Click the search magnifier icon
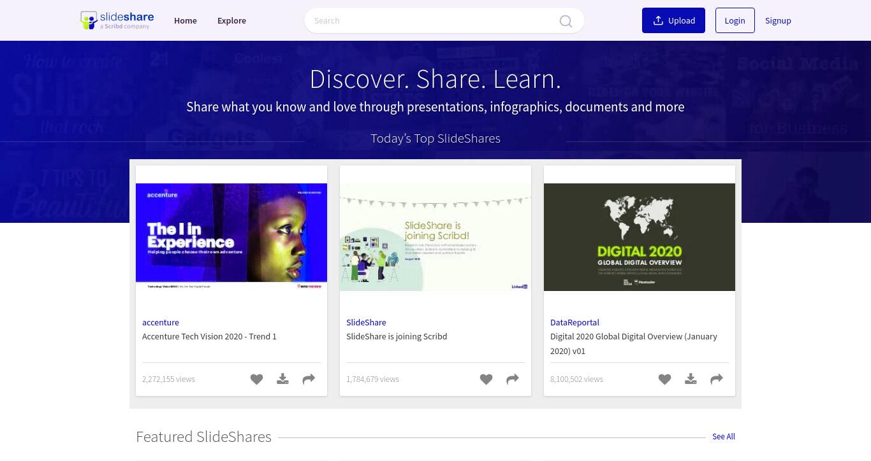 point(566,21)
